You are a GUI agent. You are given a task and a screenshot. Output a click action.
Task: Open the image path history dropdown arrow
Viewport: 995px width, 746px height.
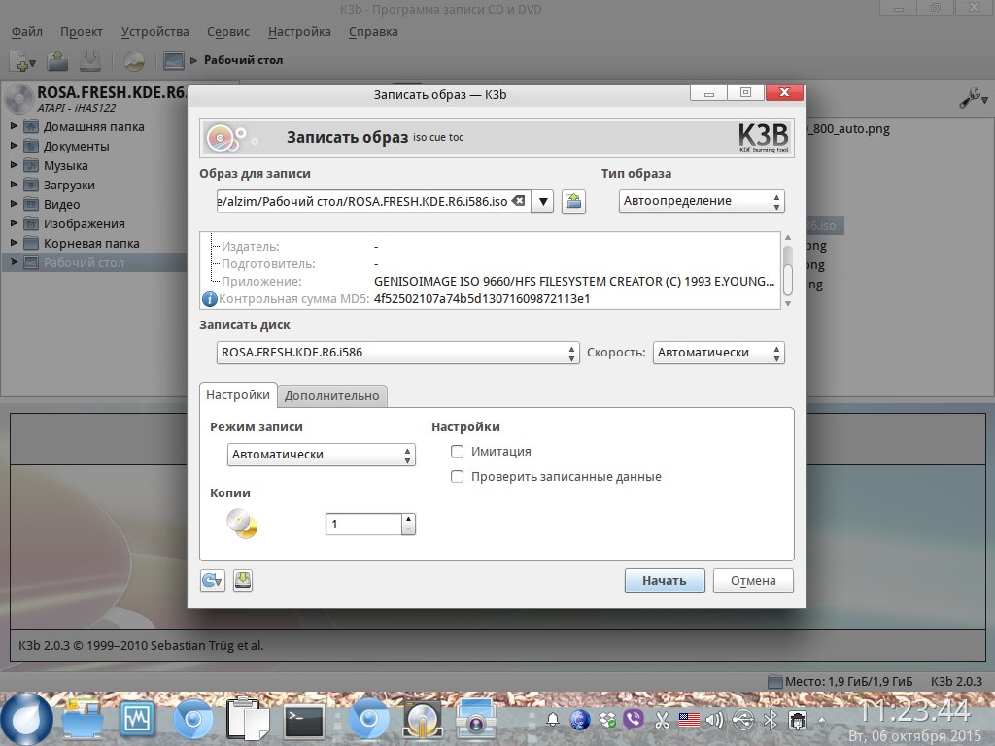click(542, 202)
